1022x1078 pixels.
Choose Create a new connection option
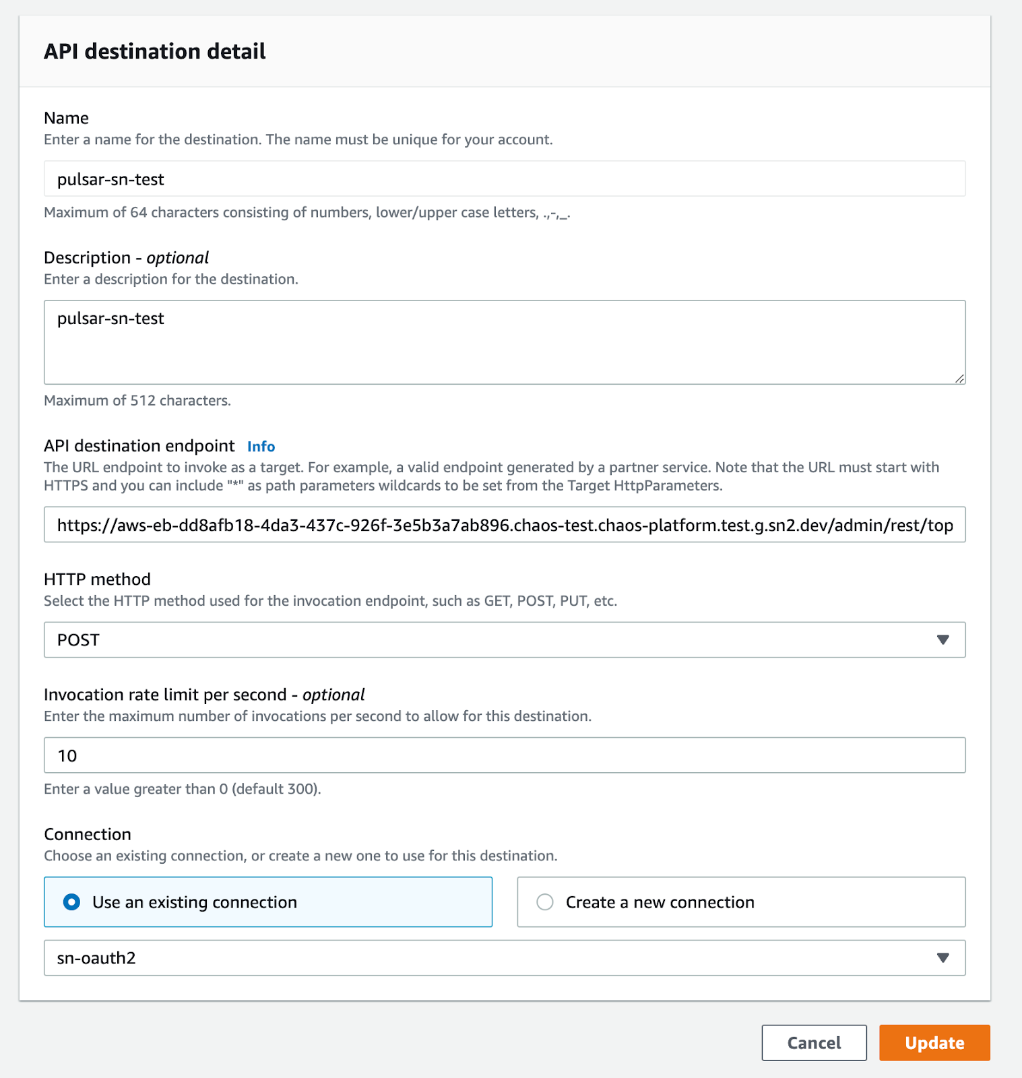(545, 902)
